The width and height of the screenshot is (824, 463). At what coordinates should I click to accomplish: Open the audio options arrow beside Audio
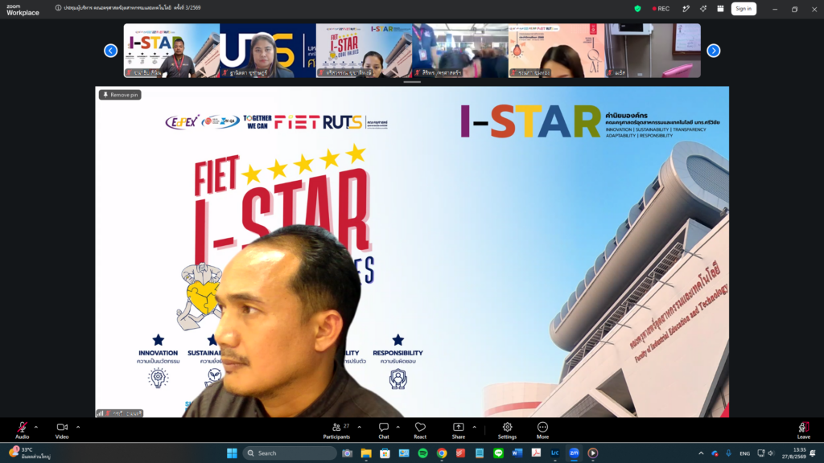point(36,428)
